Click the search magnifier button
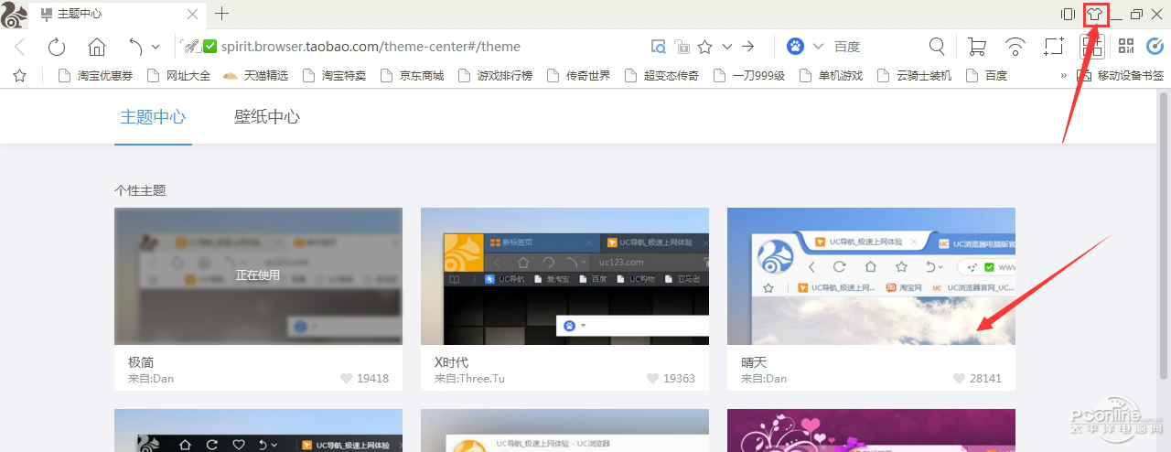Screen dimensions: 1171x452 pos(937,46)
